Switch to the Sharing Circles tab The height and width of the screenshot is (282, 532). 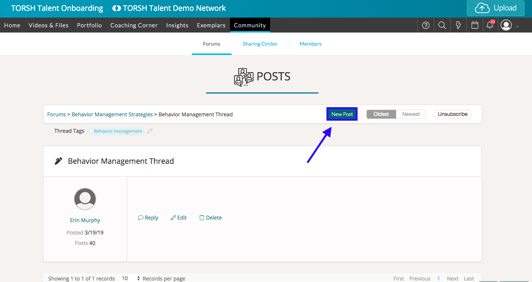click(260, 44)
